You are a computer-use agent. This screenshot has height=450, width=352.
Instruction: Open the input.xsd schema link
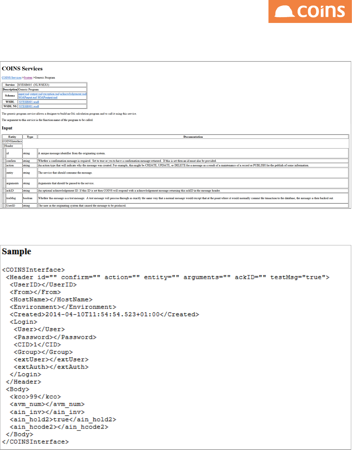tap(23, 94)
